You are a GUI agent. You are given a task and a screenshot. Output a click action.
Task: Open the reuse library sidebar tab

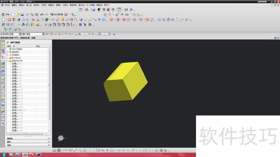point(3,63)
